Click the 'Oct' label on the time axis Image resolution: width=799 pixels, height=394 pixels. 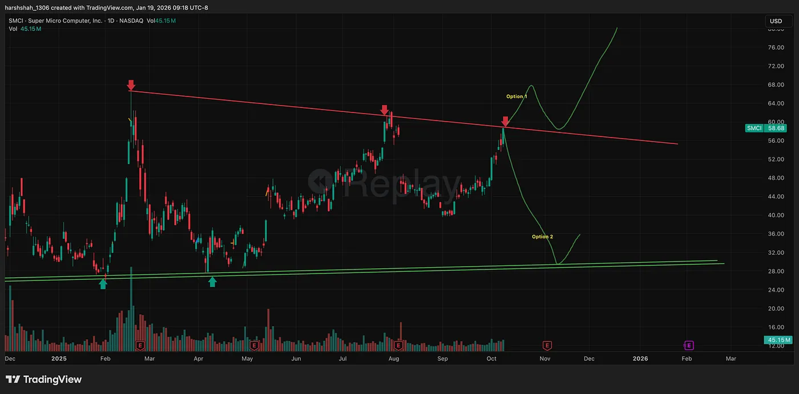click(x=491, y=359)
